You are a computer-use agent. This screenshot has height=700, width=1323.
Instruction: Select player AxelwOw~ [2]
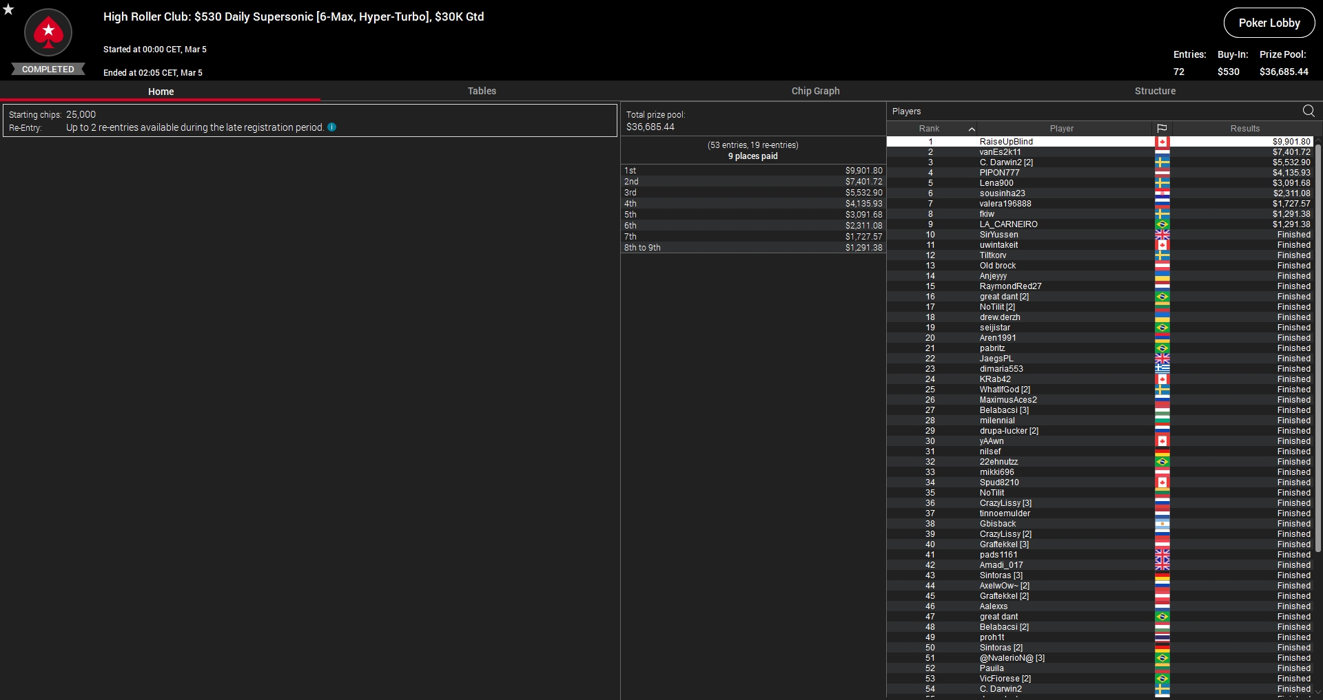click(x=1100, y=586)
